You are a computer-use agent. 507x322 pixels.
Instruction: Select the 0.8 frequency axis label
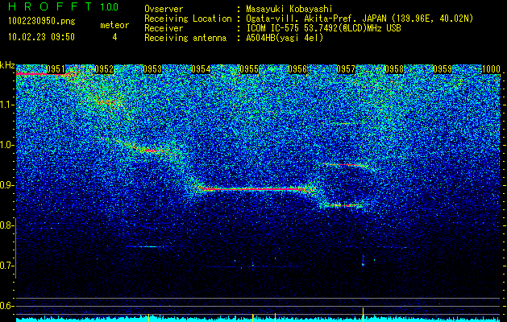click(x=6, y=225)
